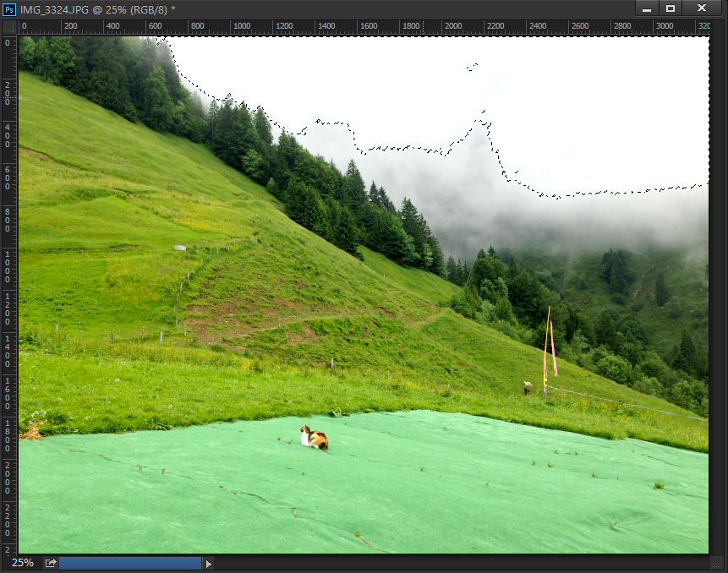Image resolution: width=728 pixels, height=573 pixels.
Task: Click the 3000 mark on horizontal ruler
Action: (x=665, y=26)
